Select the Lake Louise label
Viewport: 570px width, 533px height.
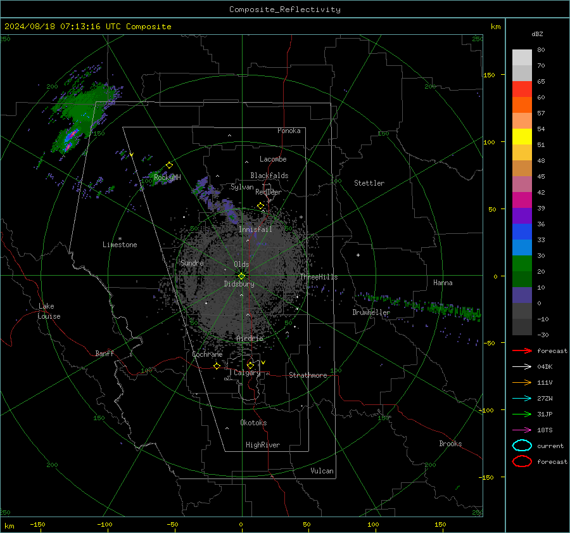[x=49, y=311]
